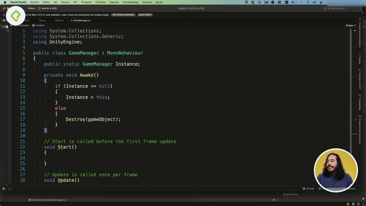Click the warning count icon
This screenshot has width=366, height=206.
point(10,189)
